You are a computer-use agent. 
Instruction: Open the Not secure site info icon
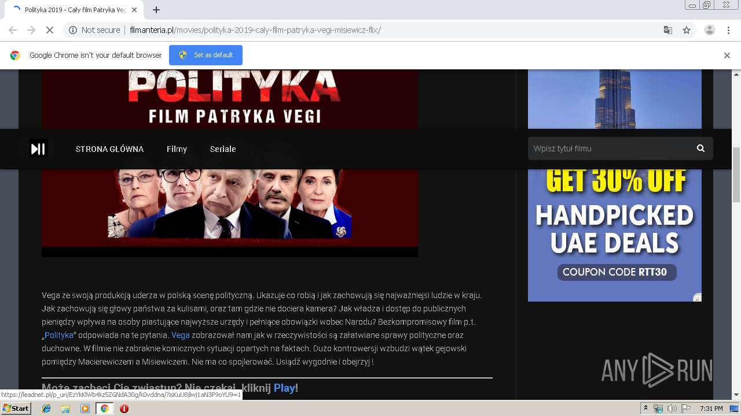point(73,30)
